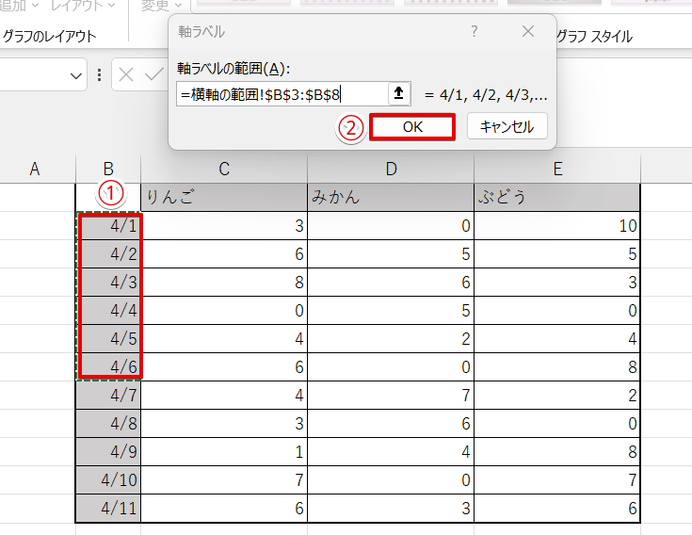Screen dimensions: 692x535
Task: Close the 軸ラベル dialog with X
Action: (x=528, y=32)
